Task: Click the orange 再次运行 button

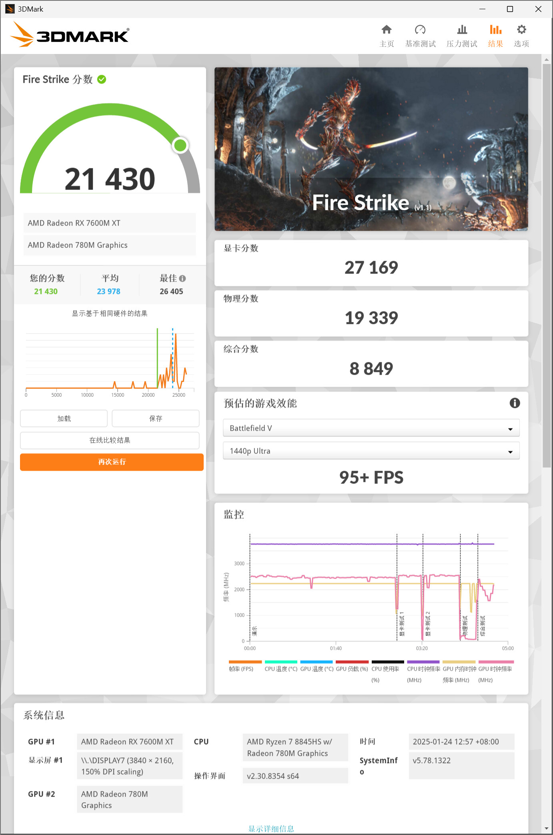Action: pos(112,462)
